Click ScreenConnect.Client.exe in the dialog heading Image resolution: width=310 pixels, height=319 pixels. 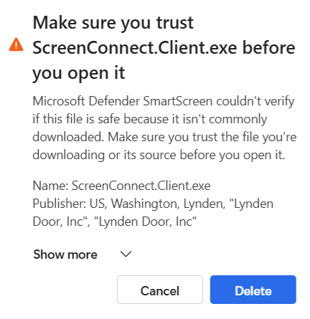click(135, 47)
